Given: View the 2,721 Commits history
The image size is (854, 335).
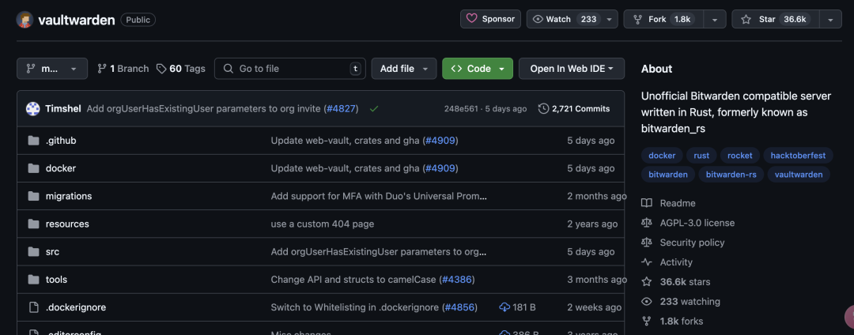Looking at the screenshot, I should (x=574, y=109).
